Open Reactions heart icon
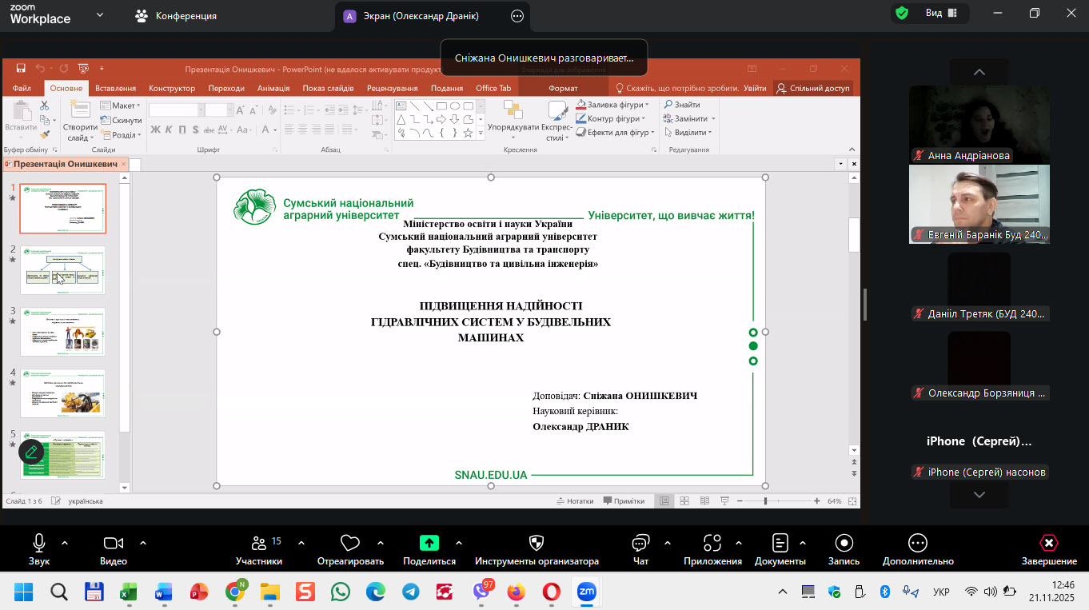This screenshot has height=610, width=1089. [x=349, y=544]
